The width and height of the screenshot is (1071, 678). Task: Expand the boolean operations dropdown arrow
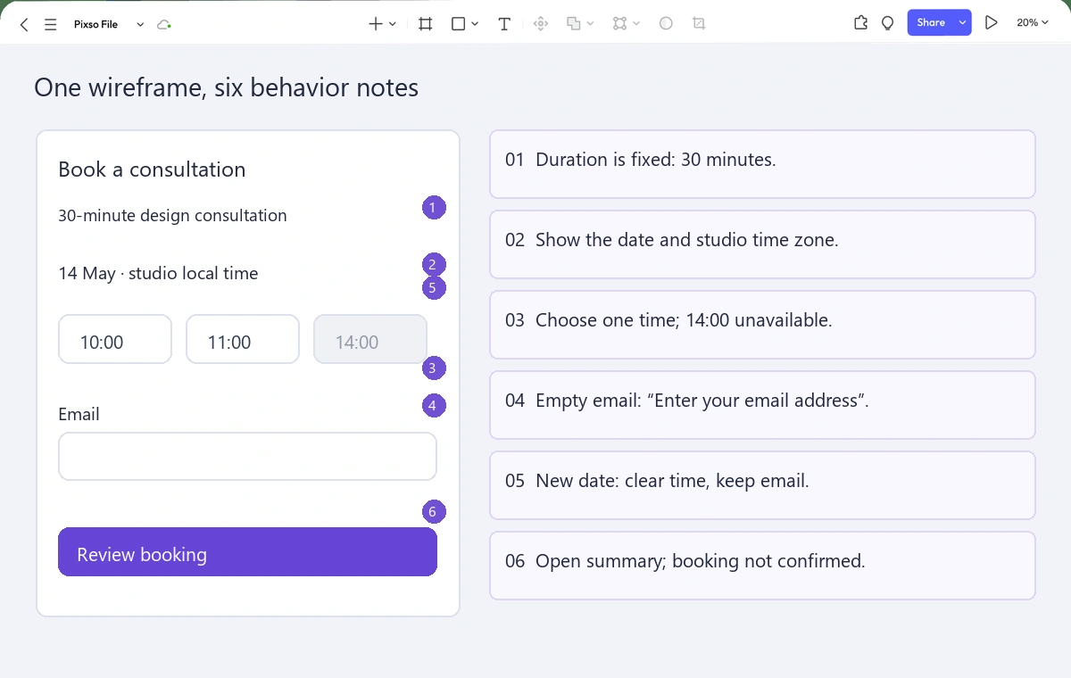click(x=591, y=24)
